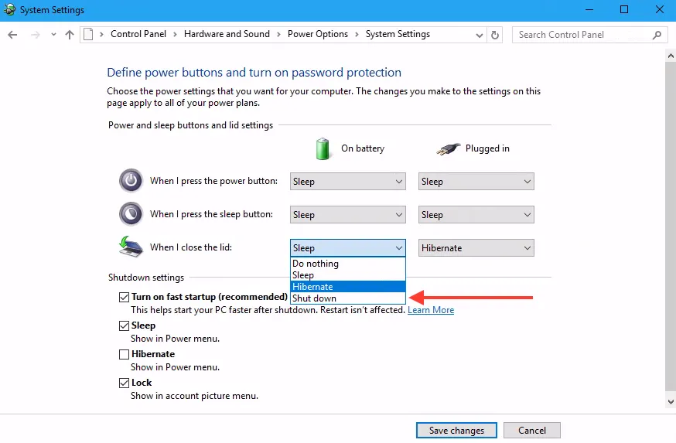Click System Settings breadcrumb
The width and height of the screenshot is (676, 443).
(x=398, y=34)
